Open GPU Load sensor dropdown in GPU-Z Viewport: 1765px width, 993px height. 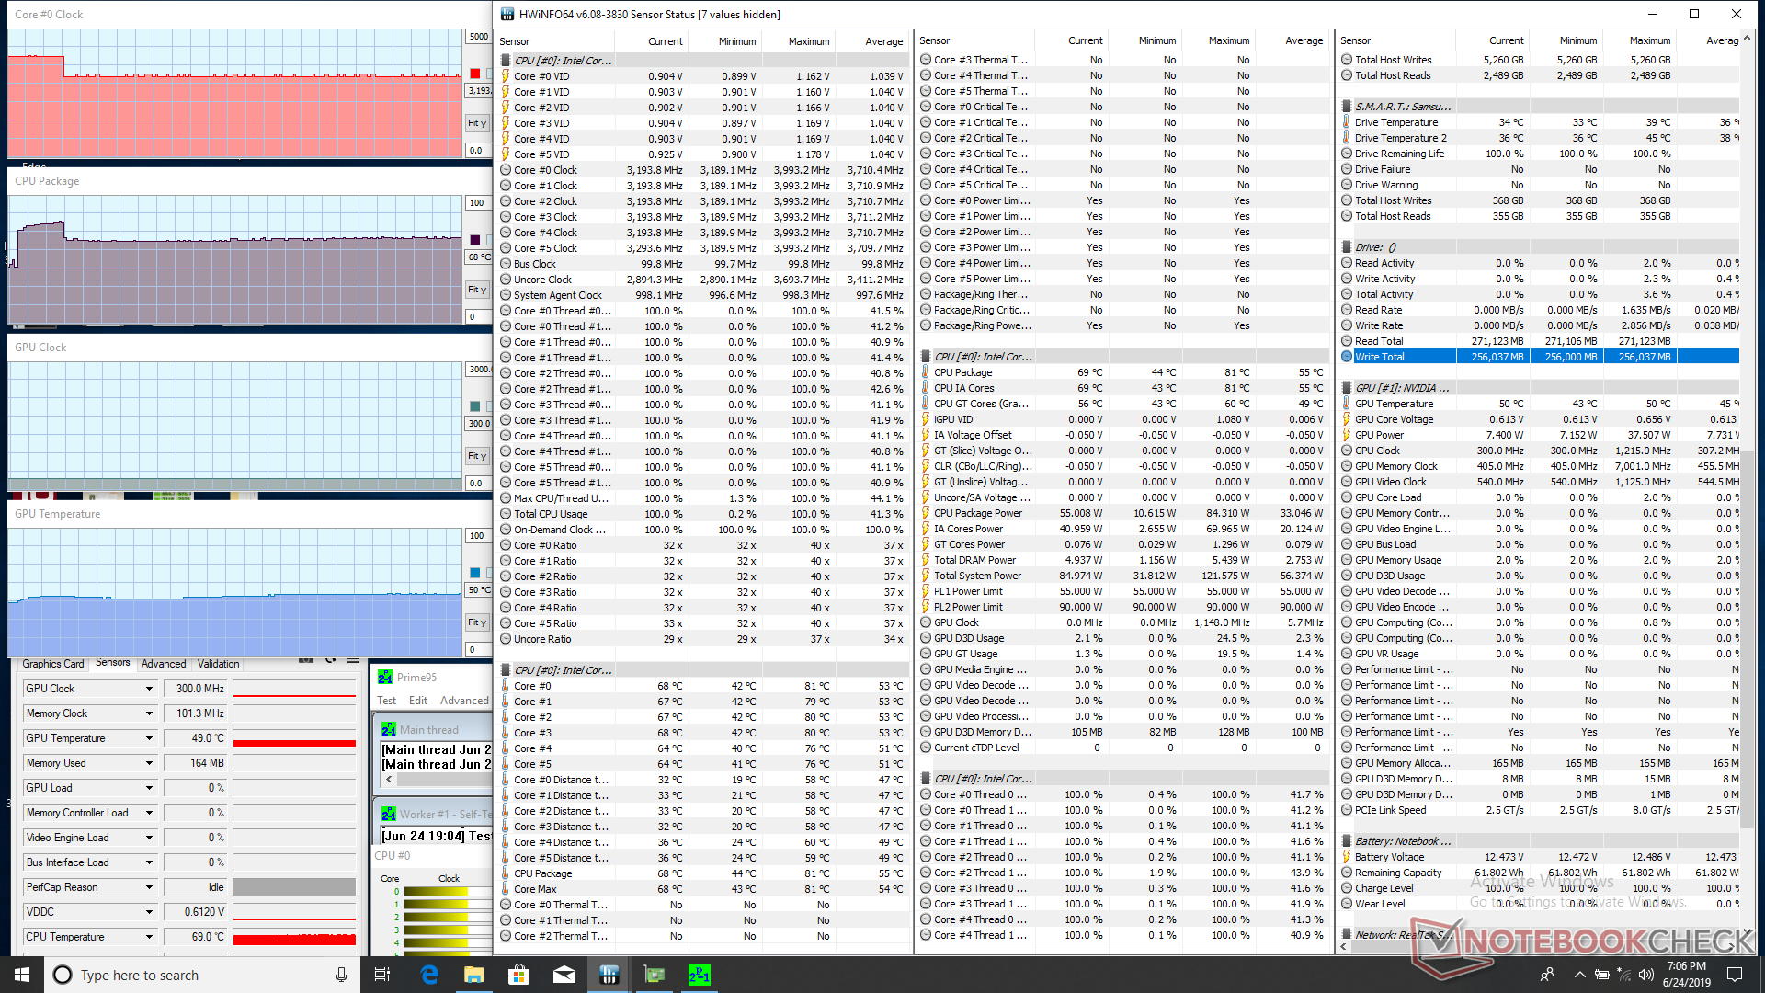click(149, 788)
